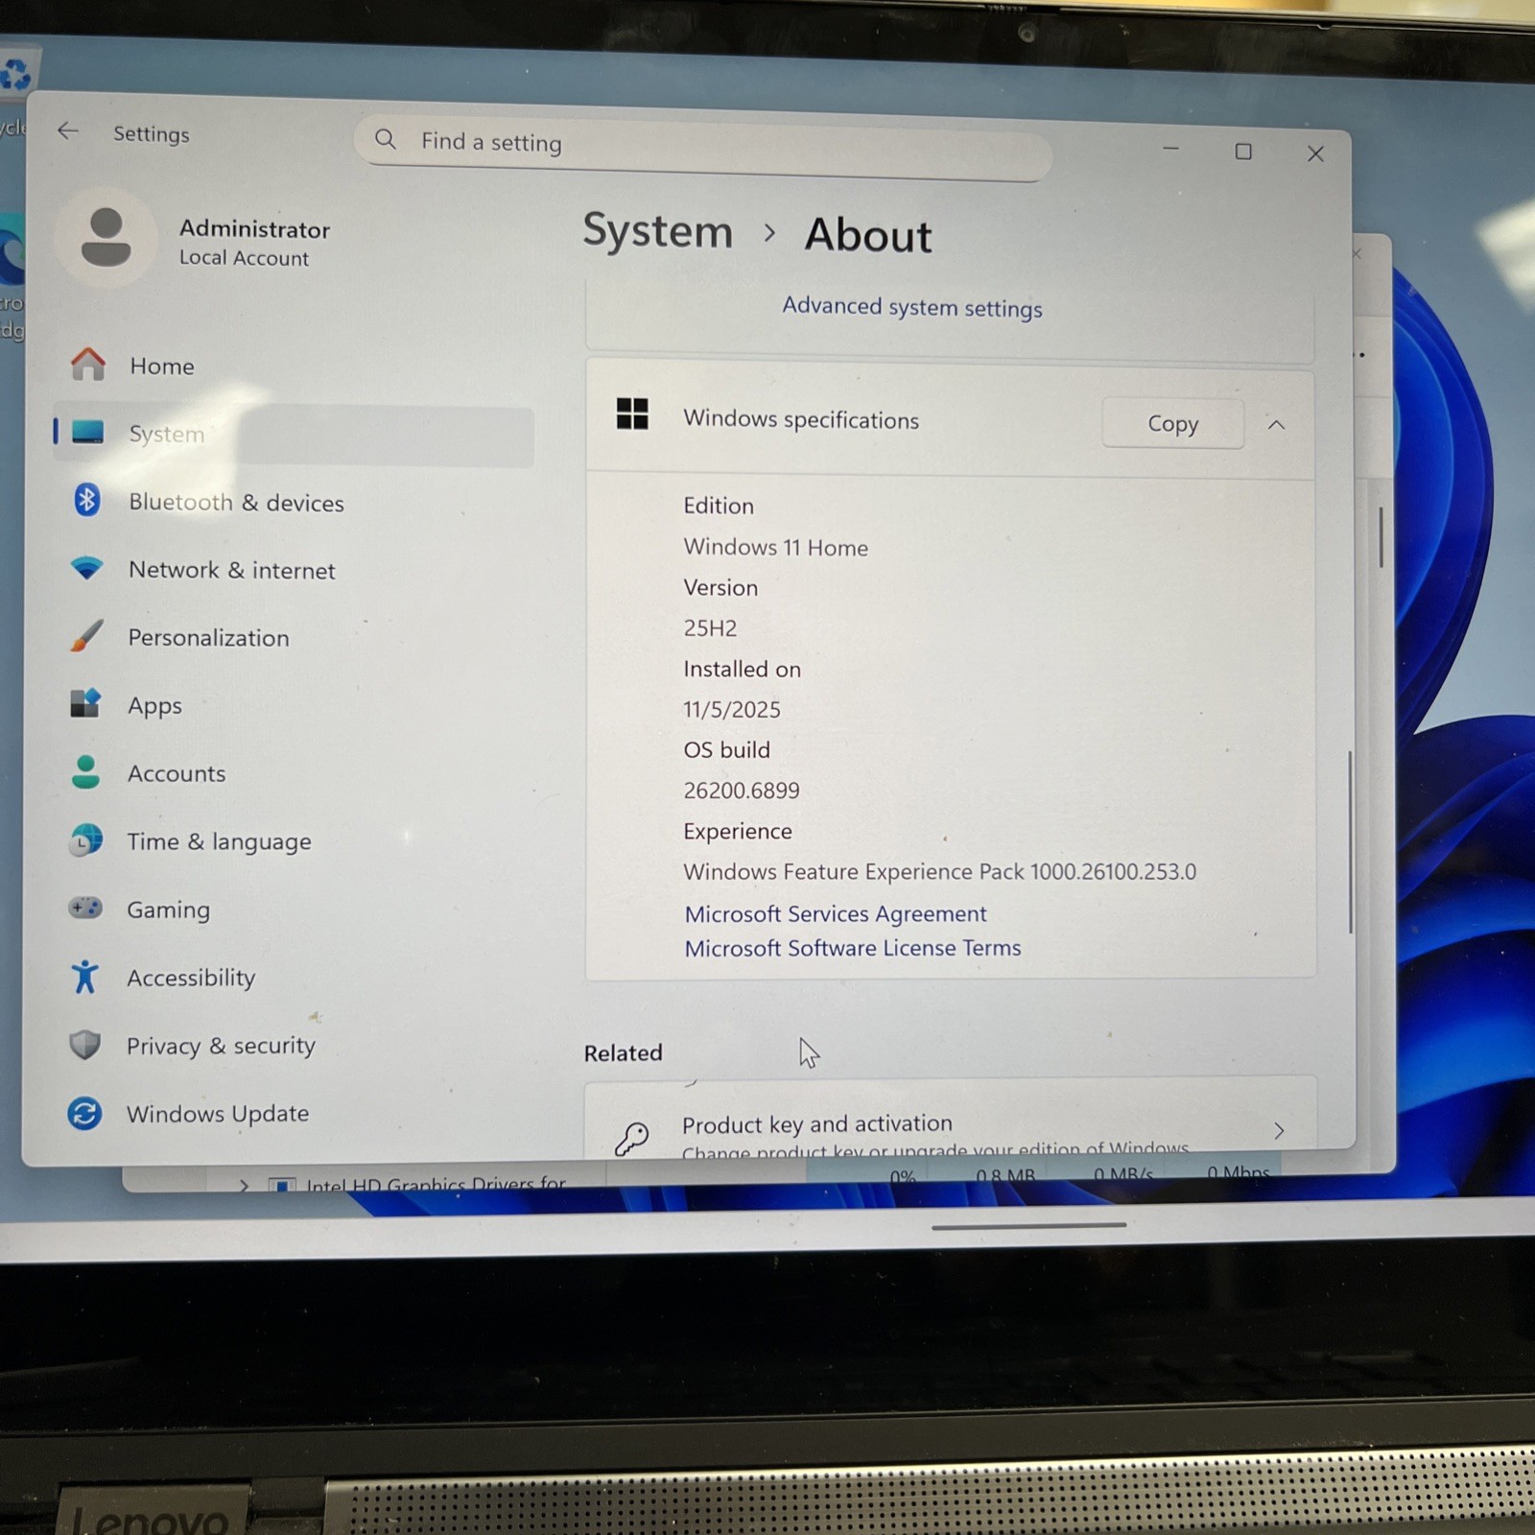The image size is (1535, 1535).
Task: Click the Windows 11 Home edition value
Action: point(775,547)
